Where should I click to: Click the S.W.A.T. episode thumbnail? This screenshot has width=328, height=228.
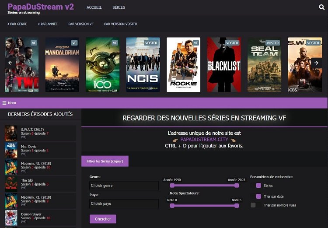[x=11, y=133]
